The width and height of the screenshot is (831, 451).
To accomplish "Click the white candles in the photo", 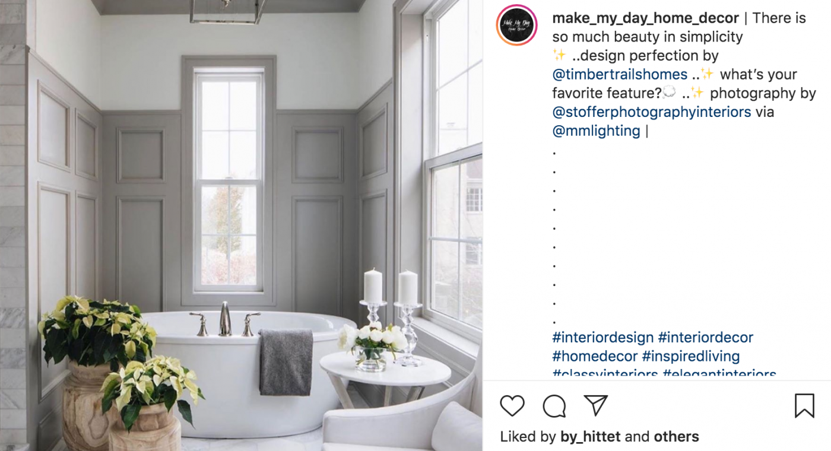I will (x=390, y=287).
